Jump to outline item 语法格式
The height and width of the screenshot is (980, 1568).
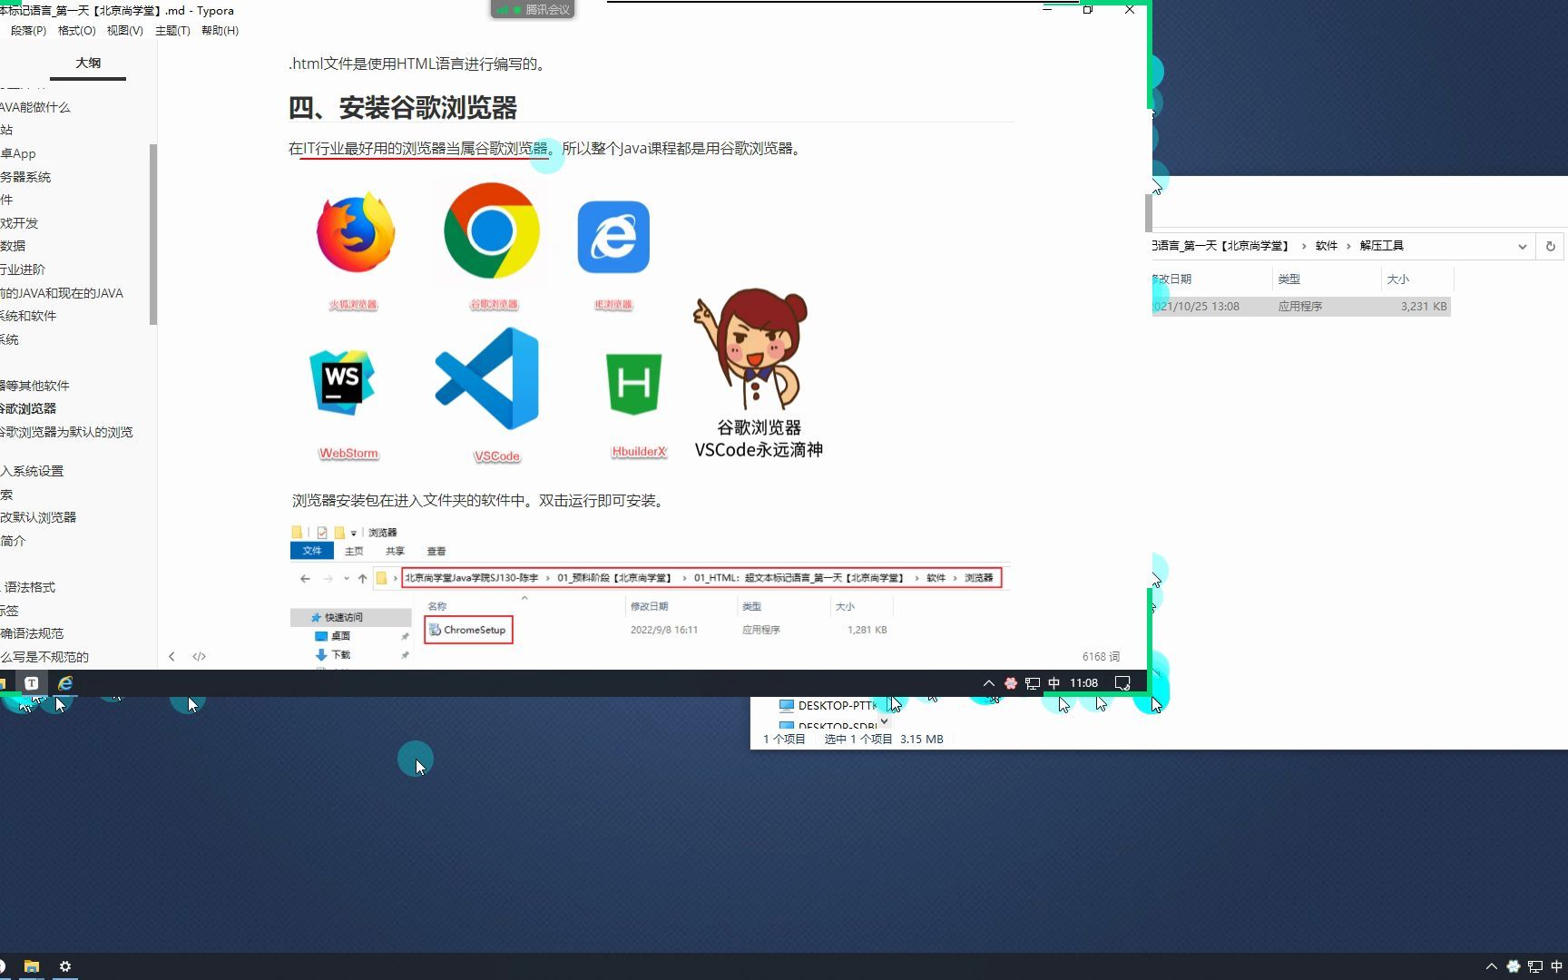click(29, 587)
